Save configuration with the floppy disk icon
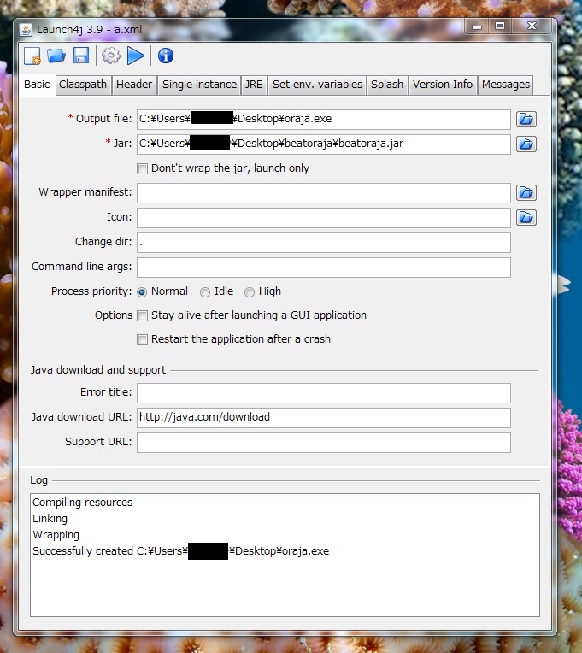Screen dimensions: 582x653 (81, 56)
